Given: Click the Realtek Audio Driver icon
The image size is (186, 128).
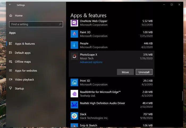Looking at the screenshot, I should [74, 105].
